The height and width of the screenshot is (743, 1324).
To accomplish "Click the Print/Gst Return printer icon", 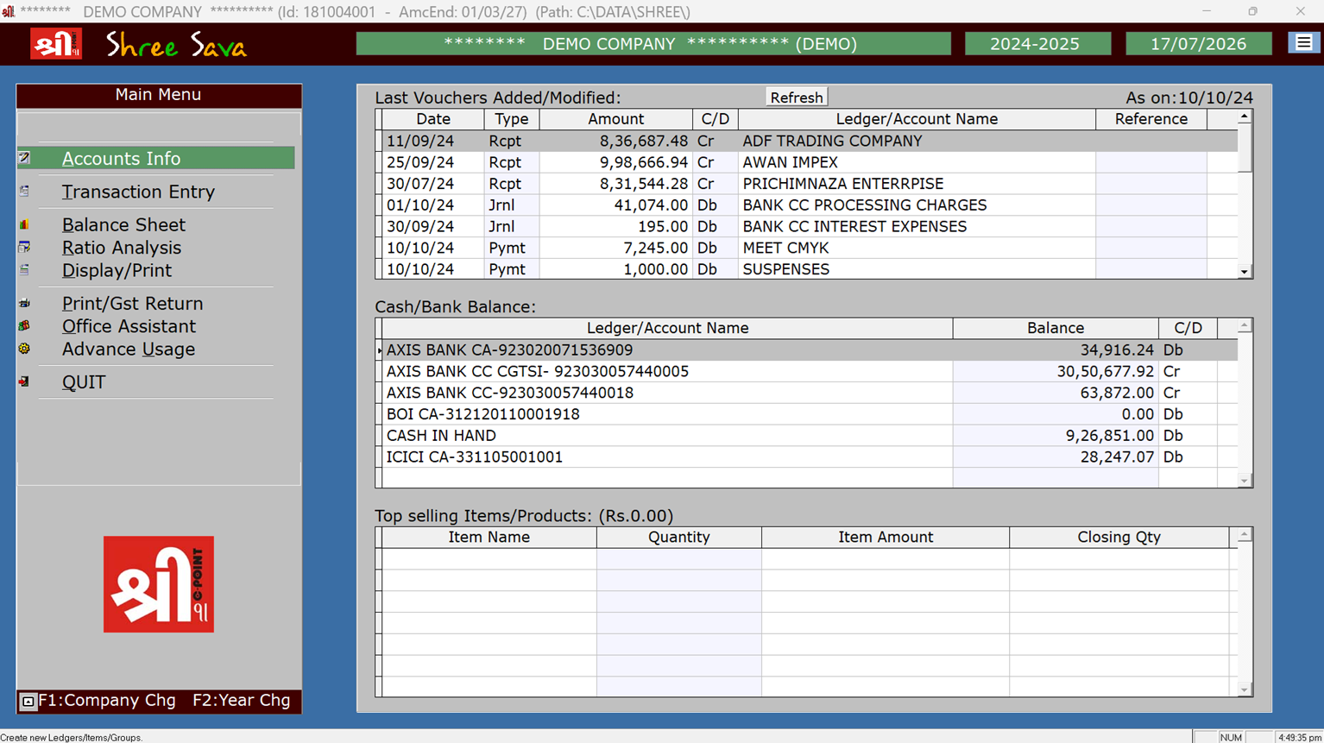I will coord(24,304).
